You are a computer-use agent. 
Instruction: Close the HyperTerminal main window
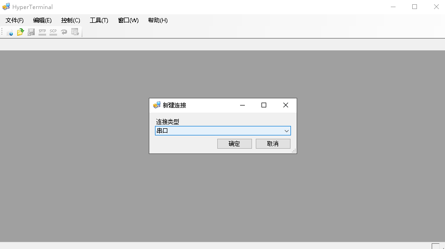click(x=436, y=7)
